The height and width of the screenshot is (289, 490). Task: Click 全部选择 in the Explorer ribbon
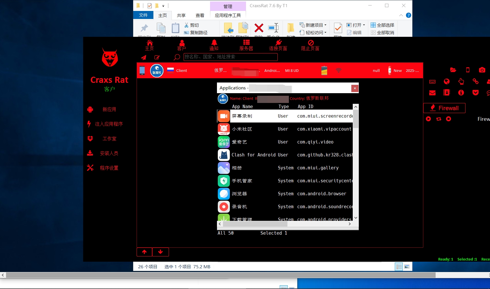point(382,25)
